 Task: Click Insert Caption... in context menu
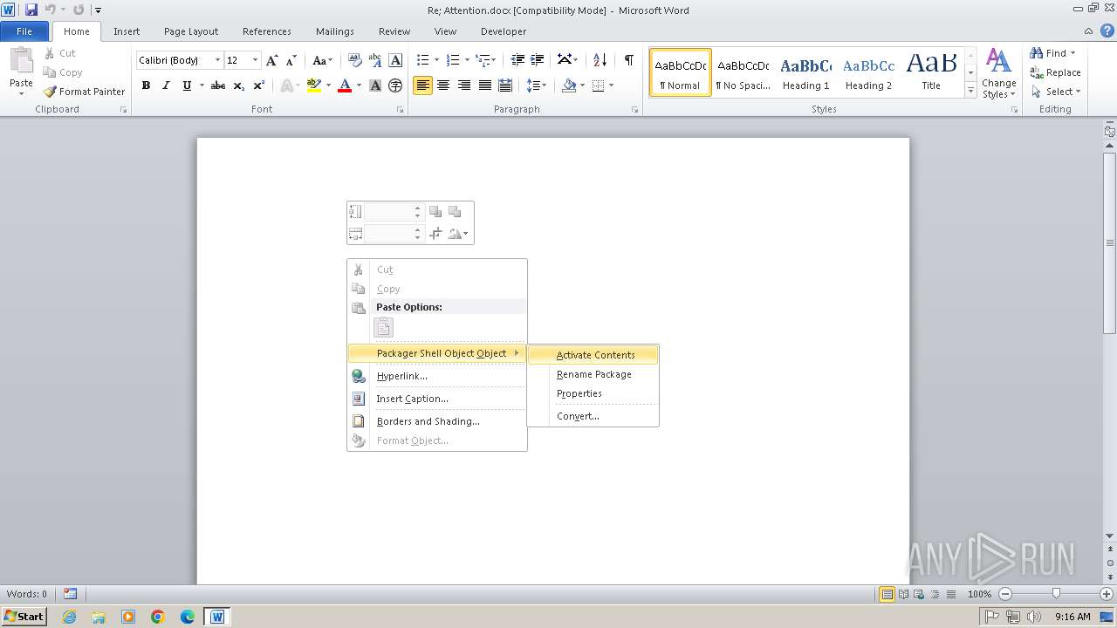point(437,399)
